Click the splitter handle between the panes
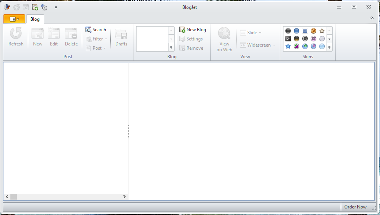The width and height of the screenshot is (380, 215). 128,132
